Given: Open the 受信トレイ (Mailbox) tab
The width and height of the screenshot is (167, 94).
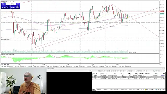Looking at the screenshot, I should point(116,90).
